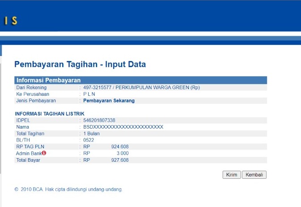301x207 pixels.
Task: Select the 1 Bulan total tagihan value
Action: (x=91, y=134)
